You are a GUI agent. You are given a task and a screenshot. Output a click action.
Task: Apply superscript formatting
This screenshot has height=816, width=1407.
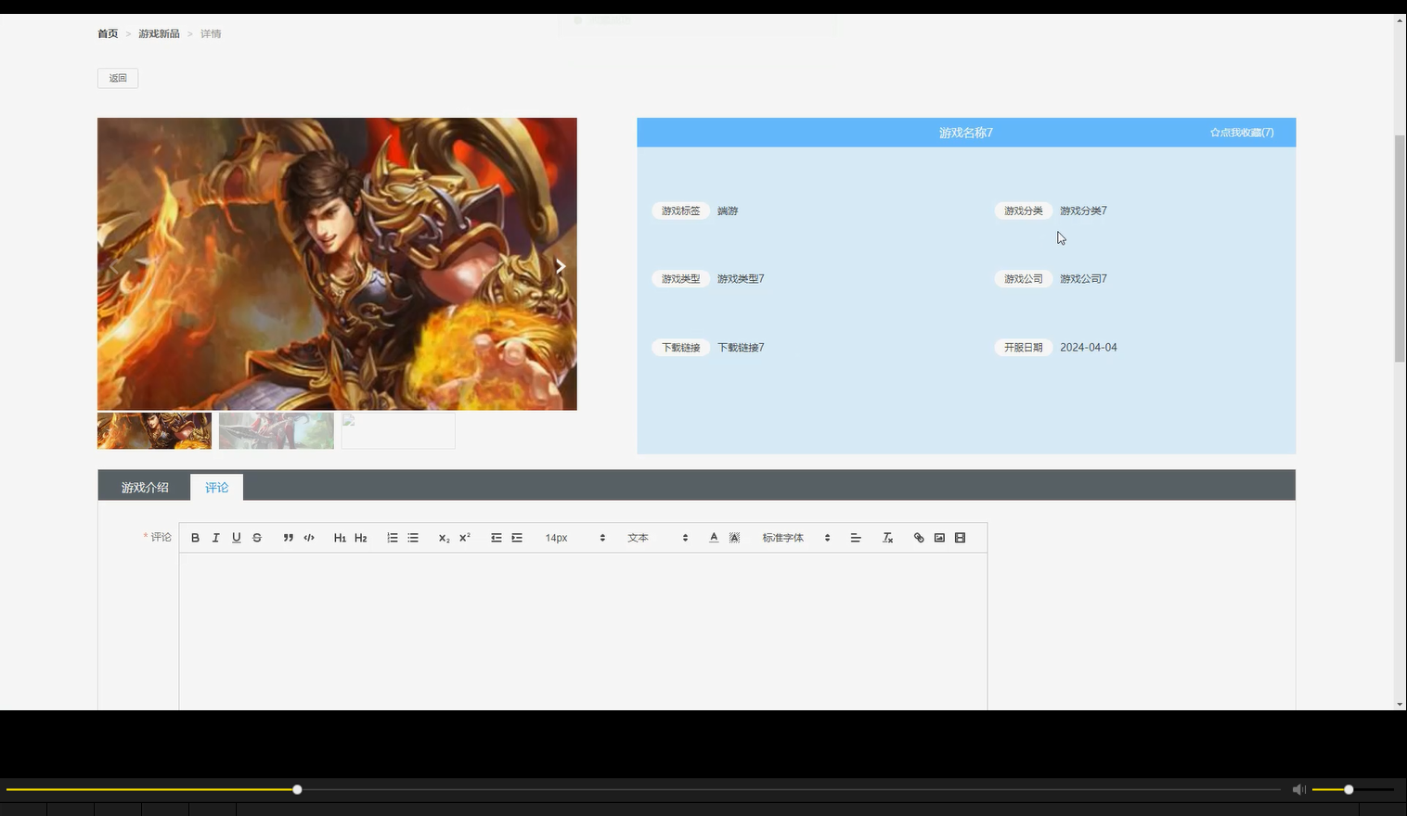click(464, 538)
